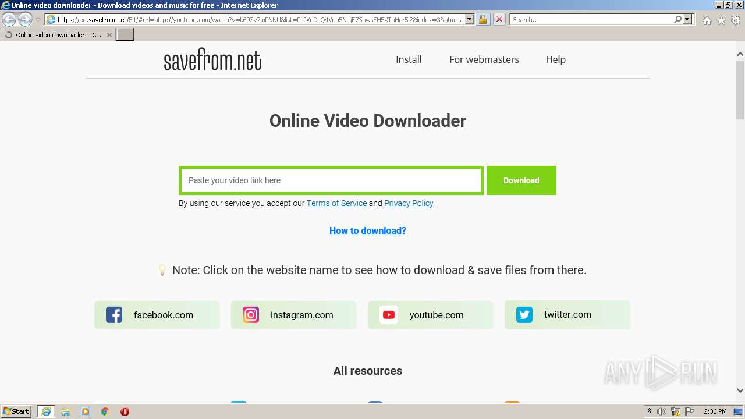Open the recent pages dropdown arrow
The image size is (745, 419).
(x=38, y=20)
